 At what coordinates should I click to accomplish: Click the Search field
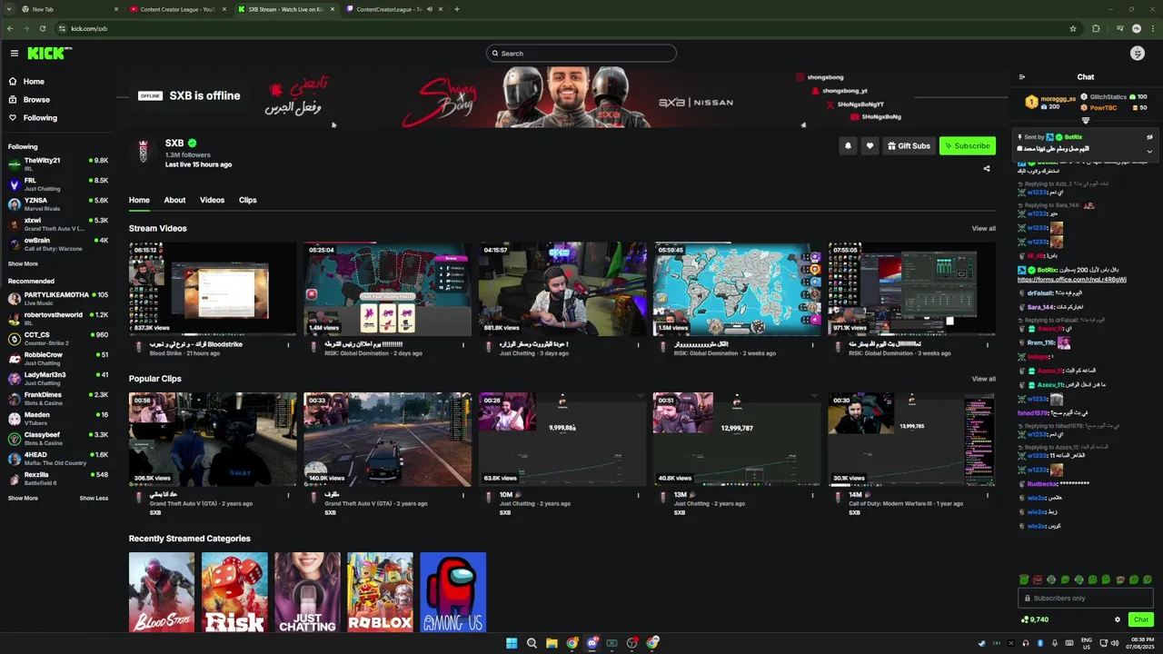[x=581, y=54]
